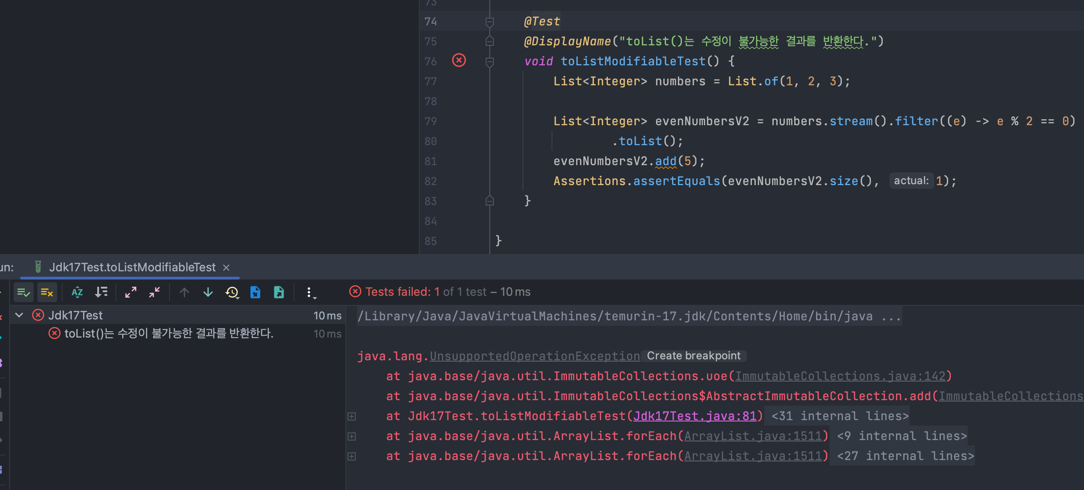Click Export Test Results icon
This screenshot has width=1084, height=490.
(x=279, y=293)
